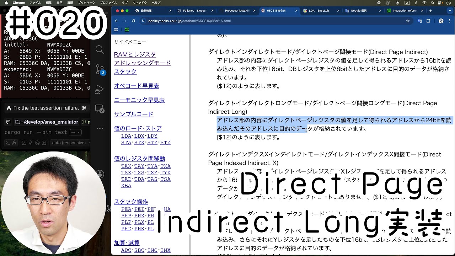Open the サンプルコード link
The width and height of the screenshot is (455, 256).
click(x=134, y=114)
